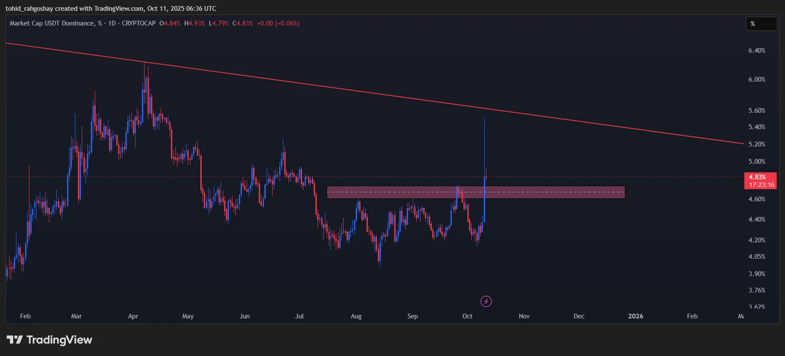
Task: Click the Oct label on time axis
Action: (x=467, y=316)
